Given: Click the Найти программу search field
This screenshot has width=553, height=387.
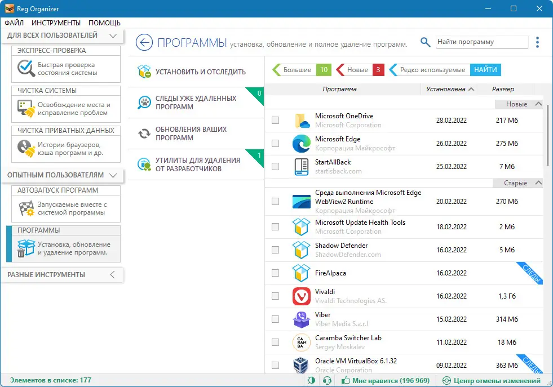Looking at the screenshot, I should point(482,42).
